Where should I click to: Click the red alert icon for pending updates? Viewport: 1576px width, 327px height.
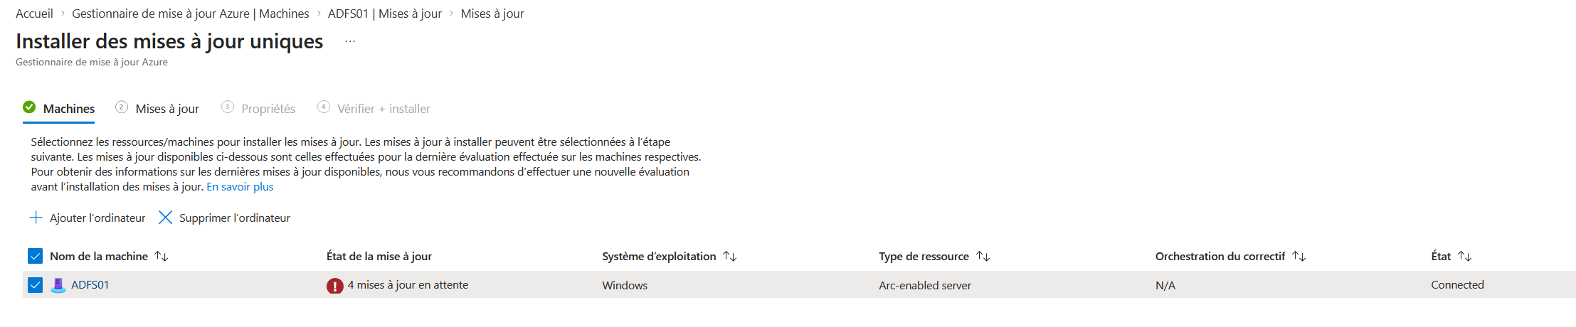pyautogui.click(x=334, y=286)
